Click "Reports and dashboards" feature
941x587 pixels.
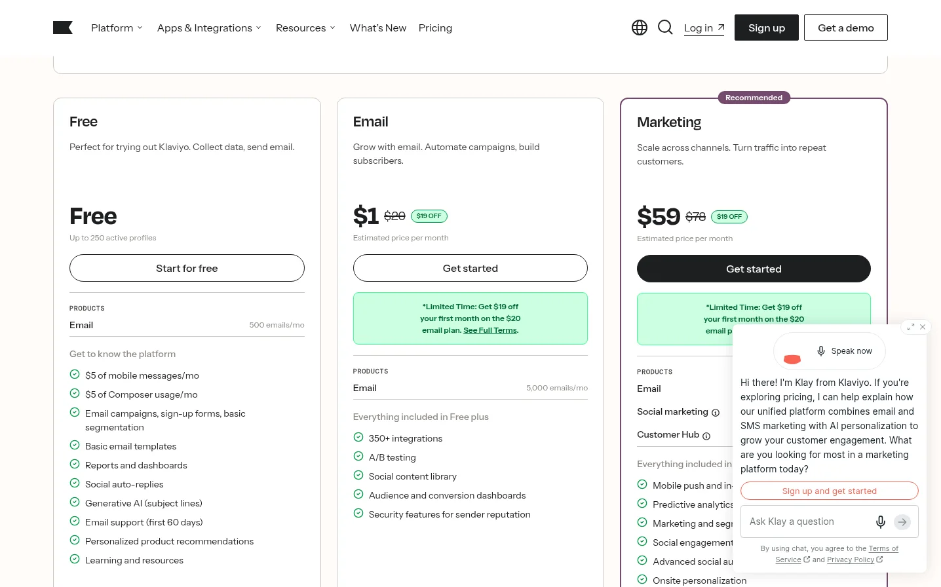(x=136, y=465)
